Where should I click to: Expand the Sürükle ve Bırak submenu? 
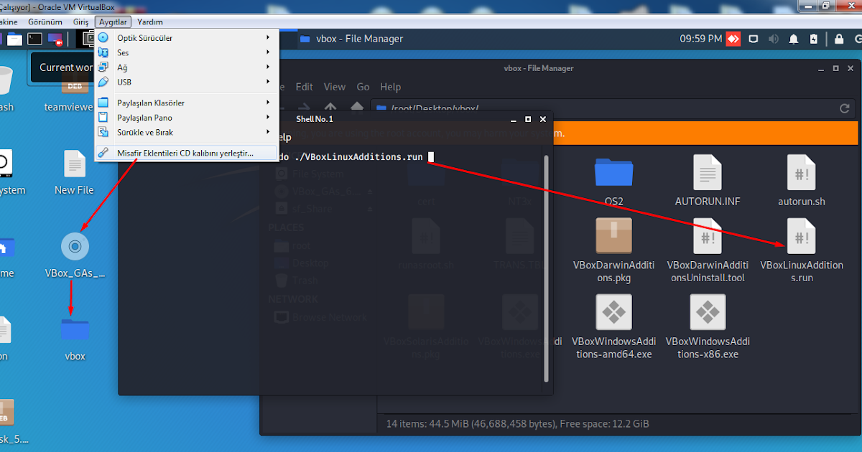pos(186,132)
